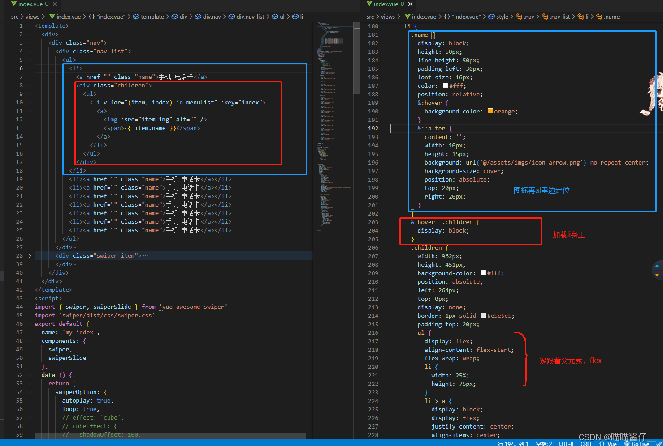Viewport: 663px width, 446px height.
Task: Change line endings by clicking CRLF
Action: [586, 444]
